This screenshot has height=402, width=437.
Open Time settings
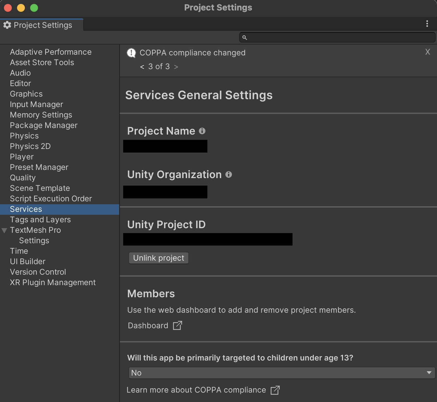(19, 251)
